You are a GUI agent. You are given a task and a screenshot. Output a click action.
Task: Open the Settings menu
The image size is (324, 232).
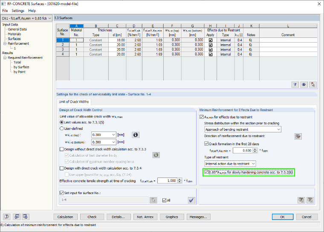(x=18, y=11)
